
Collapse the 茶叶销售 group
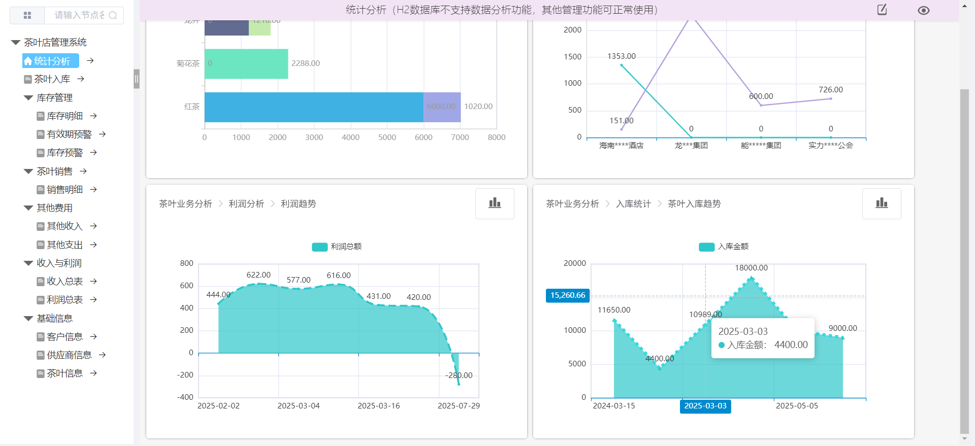point(28,171)
